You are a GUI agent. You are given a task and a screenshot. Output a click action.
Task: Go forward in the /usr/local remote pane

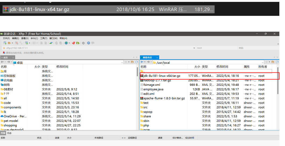click(x=148, y=62)
